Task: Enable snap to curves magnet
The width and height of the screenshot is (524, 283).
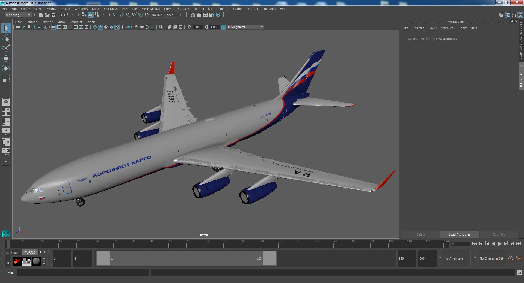Action: point(122,15)
